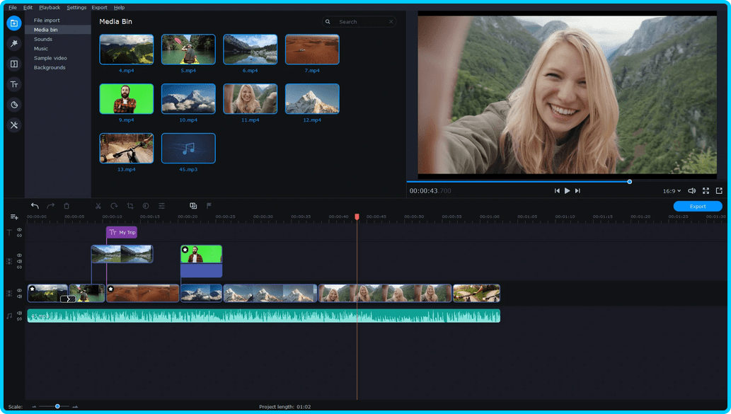The image size is (731, 414).
Task: Open the Stickers tab in left sidebar
Action: 14,105
